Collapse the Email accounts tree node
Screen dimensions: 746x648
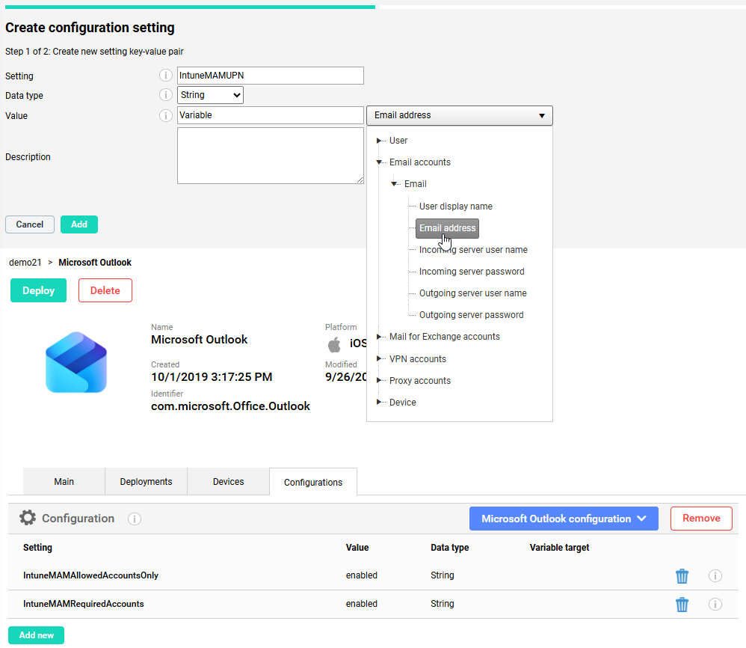379,162
